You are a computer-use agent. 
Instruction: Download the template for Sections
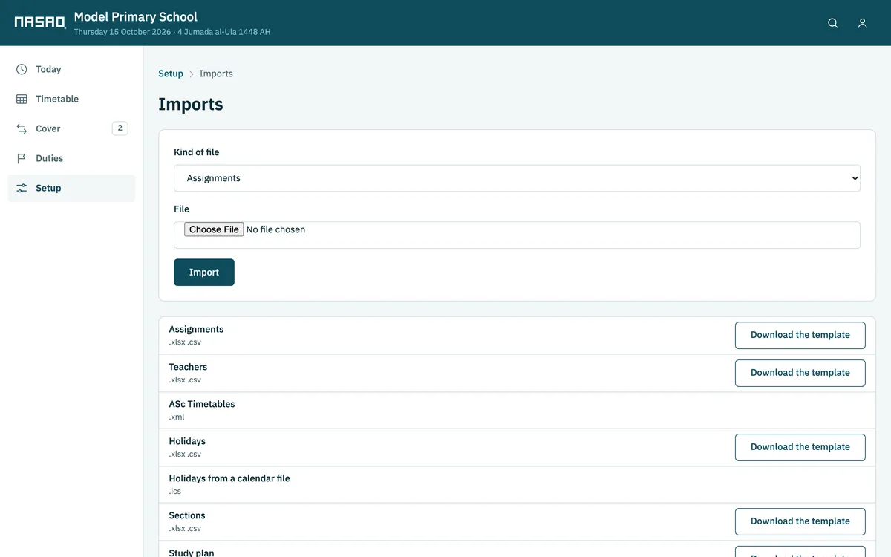coord(800,521)
